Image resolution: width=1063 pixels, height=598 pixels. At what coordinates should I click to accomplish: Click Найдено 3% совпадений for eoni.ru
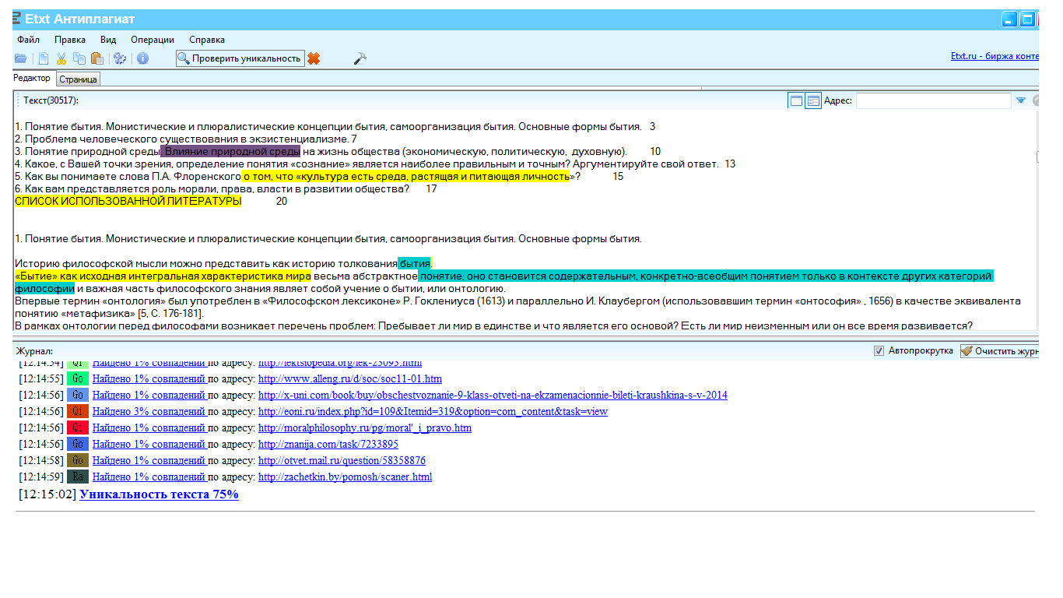pyautogui.click(x=149, y=412)
